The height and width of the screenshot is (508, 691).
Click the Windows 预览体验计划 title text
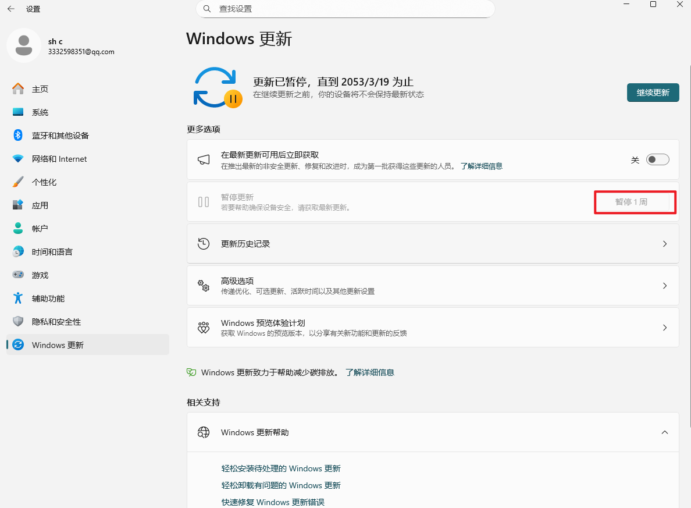pyautogui.click(x=263, y=323)
